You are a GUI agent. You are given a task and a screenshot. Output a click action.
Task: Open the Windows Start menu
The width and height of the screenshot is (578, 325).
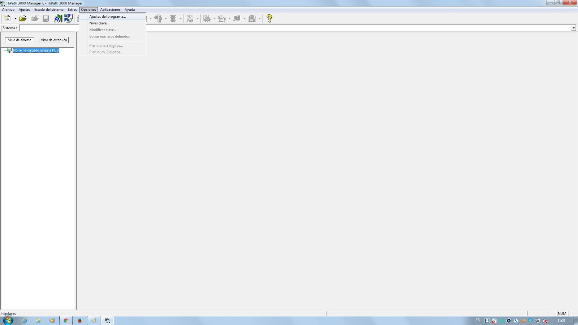point(8,320)
